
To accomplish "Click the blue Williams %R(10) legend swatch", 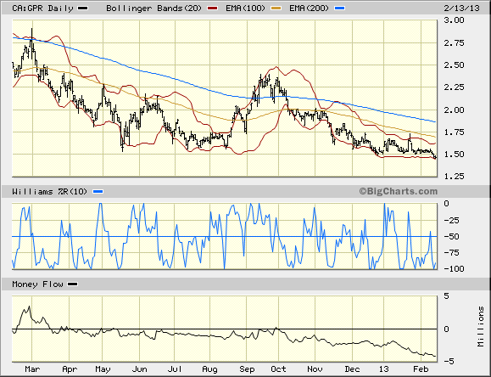I will tap(98, 191).
